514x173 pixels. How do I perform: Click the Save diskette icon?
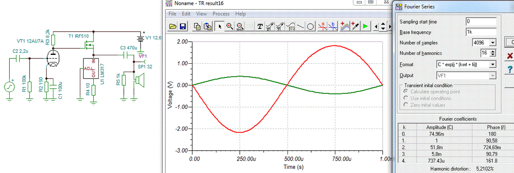[x=182, y=26]
